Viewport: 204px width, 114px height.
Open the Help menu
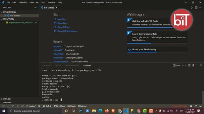[x=60, y=3]
